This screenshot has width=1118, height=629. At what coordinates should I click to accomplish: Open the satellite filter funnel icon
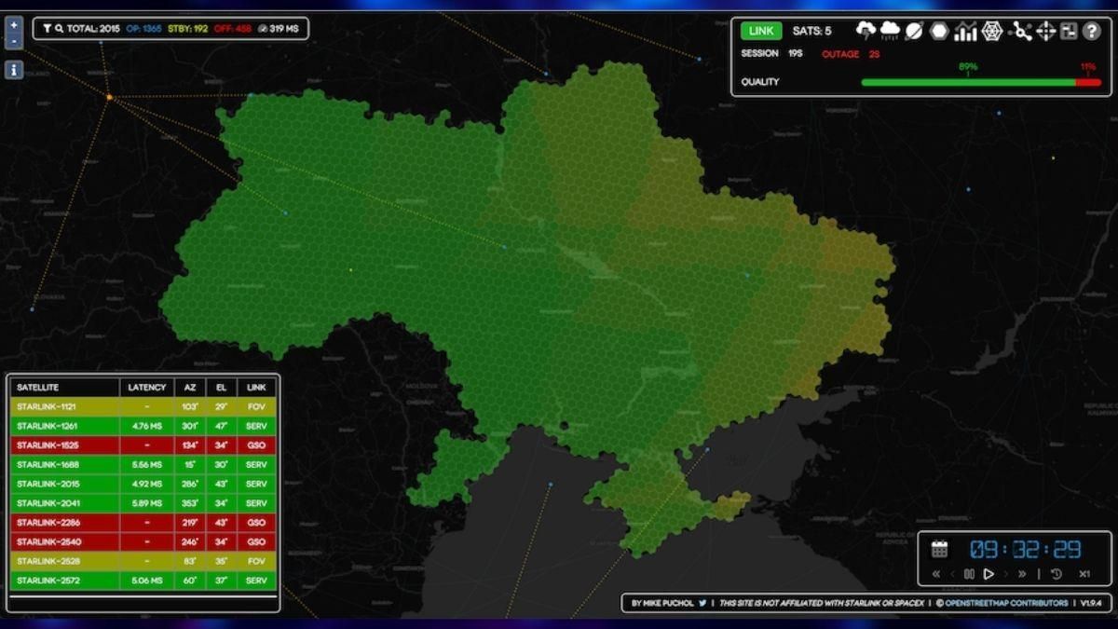[x=46, y=29]
